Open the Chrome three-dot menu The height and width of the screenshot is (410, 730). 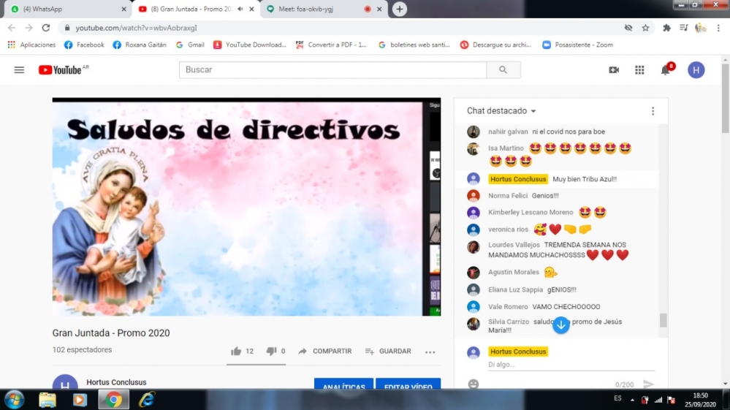[x=718, y=28]
